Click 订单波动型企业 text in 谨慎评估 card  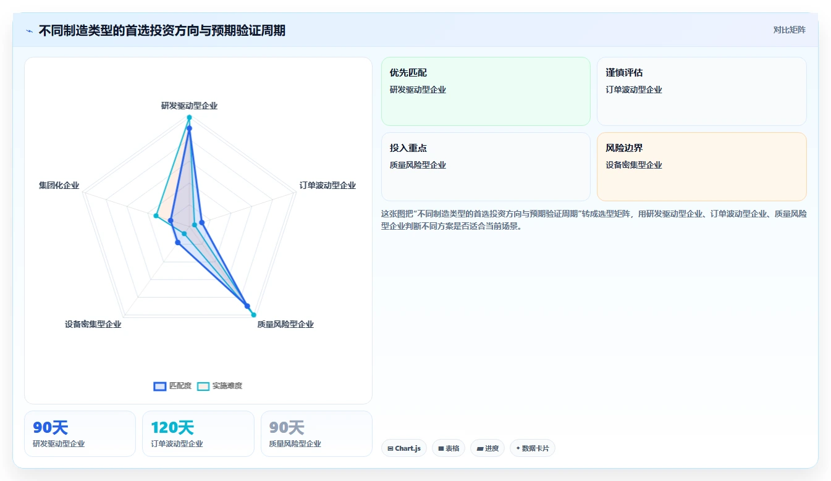634,90
